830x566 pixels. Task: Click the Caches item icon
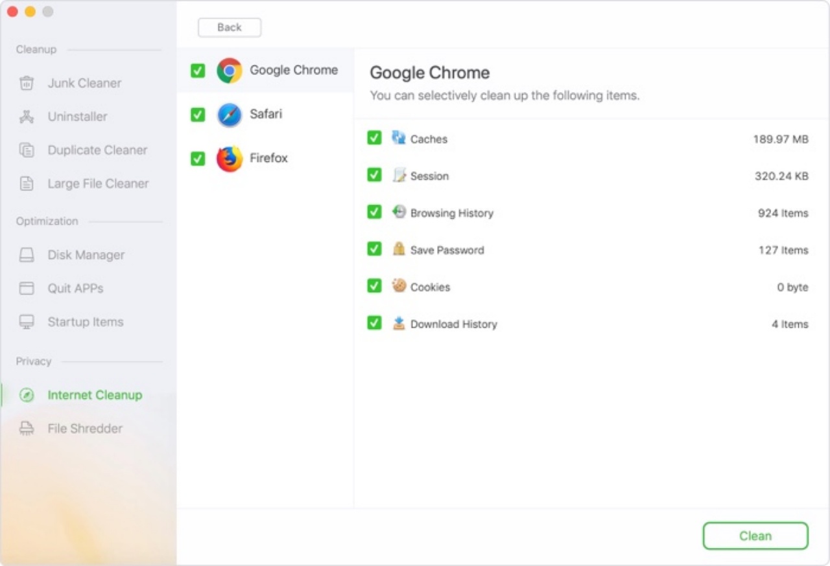(398, 138)
